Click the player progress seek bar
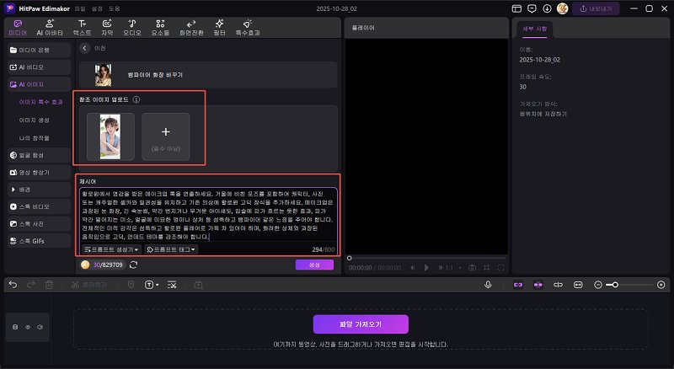 [425, 258]
